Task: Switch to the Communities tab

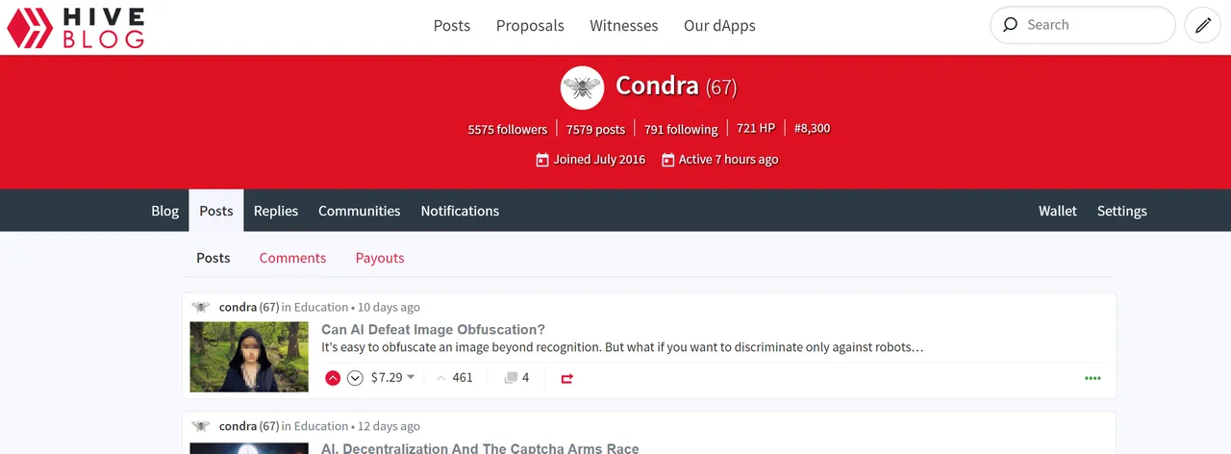Action: coord(360,211)
